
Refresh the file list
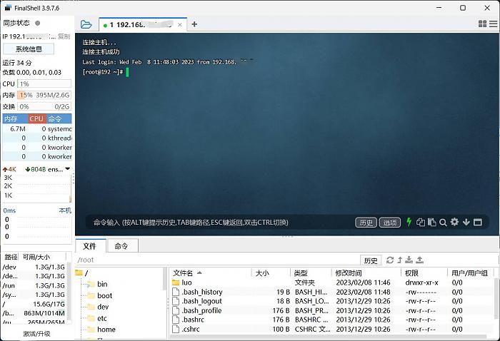pyautogui.click(x=389, y=260)
